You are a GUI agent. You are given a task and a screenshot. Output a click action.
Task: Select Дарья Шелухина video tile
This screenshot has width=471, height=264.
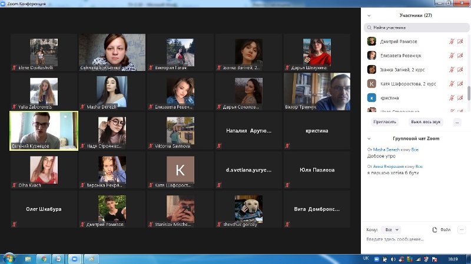click(317, 52)
